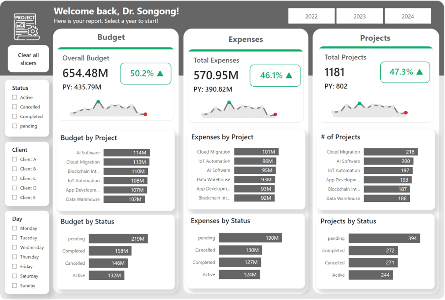
Task: Enable the Wednesday day filter
Action: (x=15, y=248)
